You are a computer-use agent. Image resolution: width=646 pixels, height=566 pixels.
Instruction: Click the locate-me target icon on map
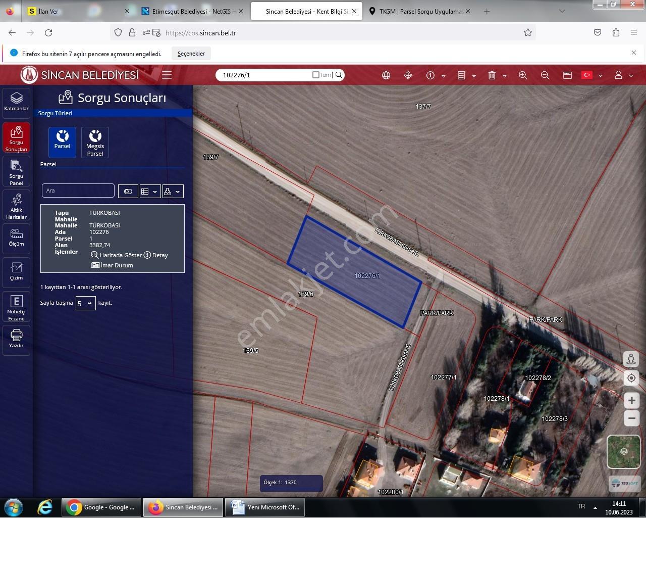(631, 378)
